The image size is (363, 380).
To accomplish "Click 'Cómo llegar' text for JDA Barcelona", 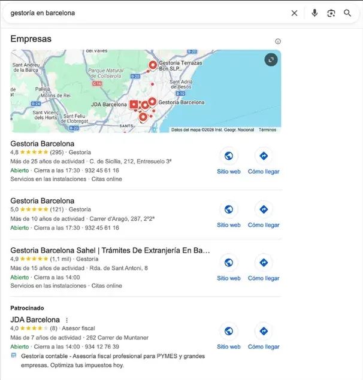I will point(264,347).
